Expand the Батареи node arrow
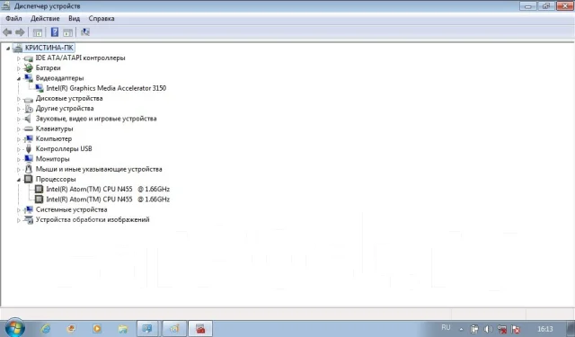The width and height of the screenshot is (575, 337). pos(18,68)
